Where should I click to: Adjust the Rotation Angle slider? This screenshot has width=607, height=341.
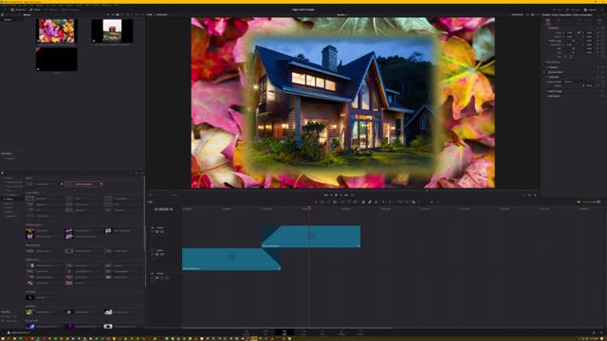pyautogui.click(x=574, y=41)
